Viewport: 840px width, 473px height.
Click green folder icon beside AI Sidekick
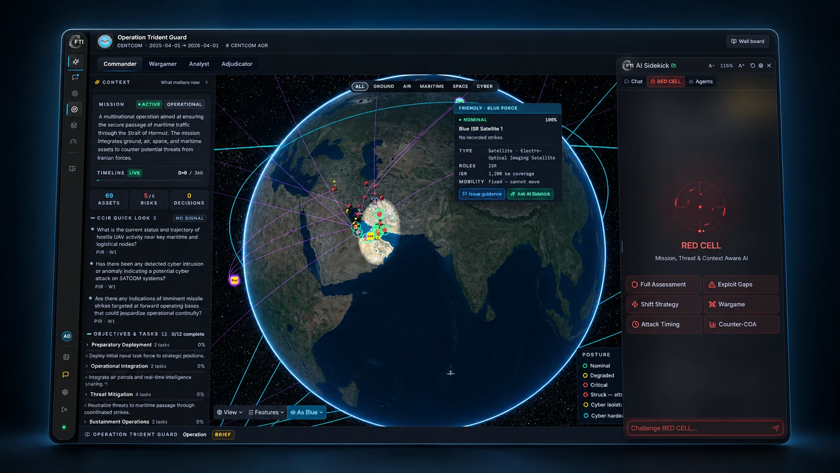point(674,65)
